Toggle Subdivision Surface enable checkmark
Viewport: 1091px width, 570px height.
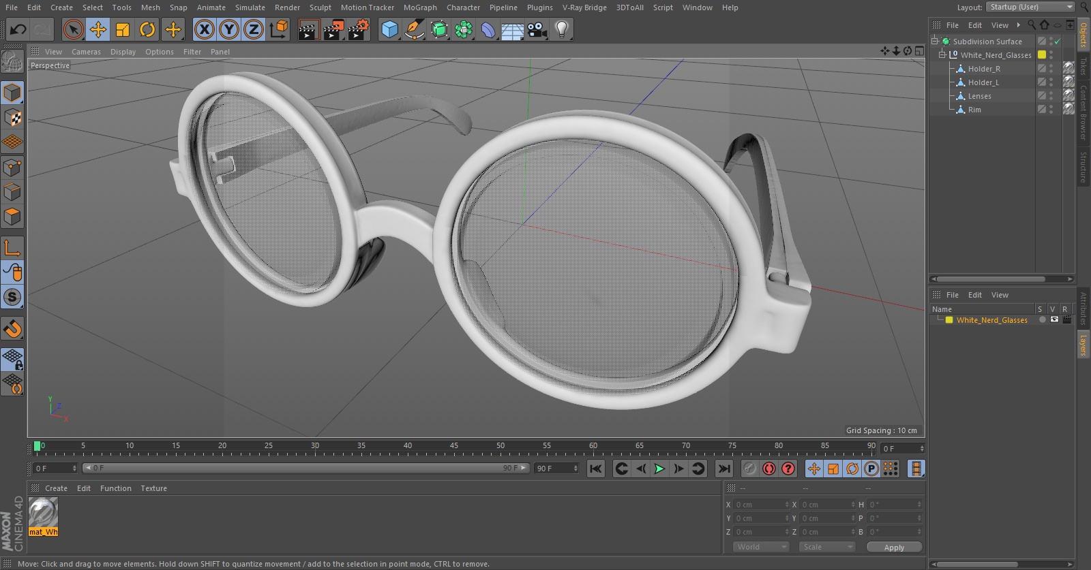(1057, 42)
